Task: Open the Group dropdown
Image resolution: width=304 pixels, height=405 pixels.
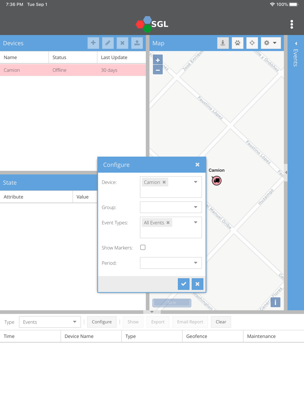Action: pyautogui.click(x=196, y=207)
